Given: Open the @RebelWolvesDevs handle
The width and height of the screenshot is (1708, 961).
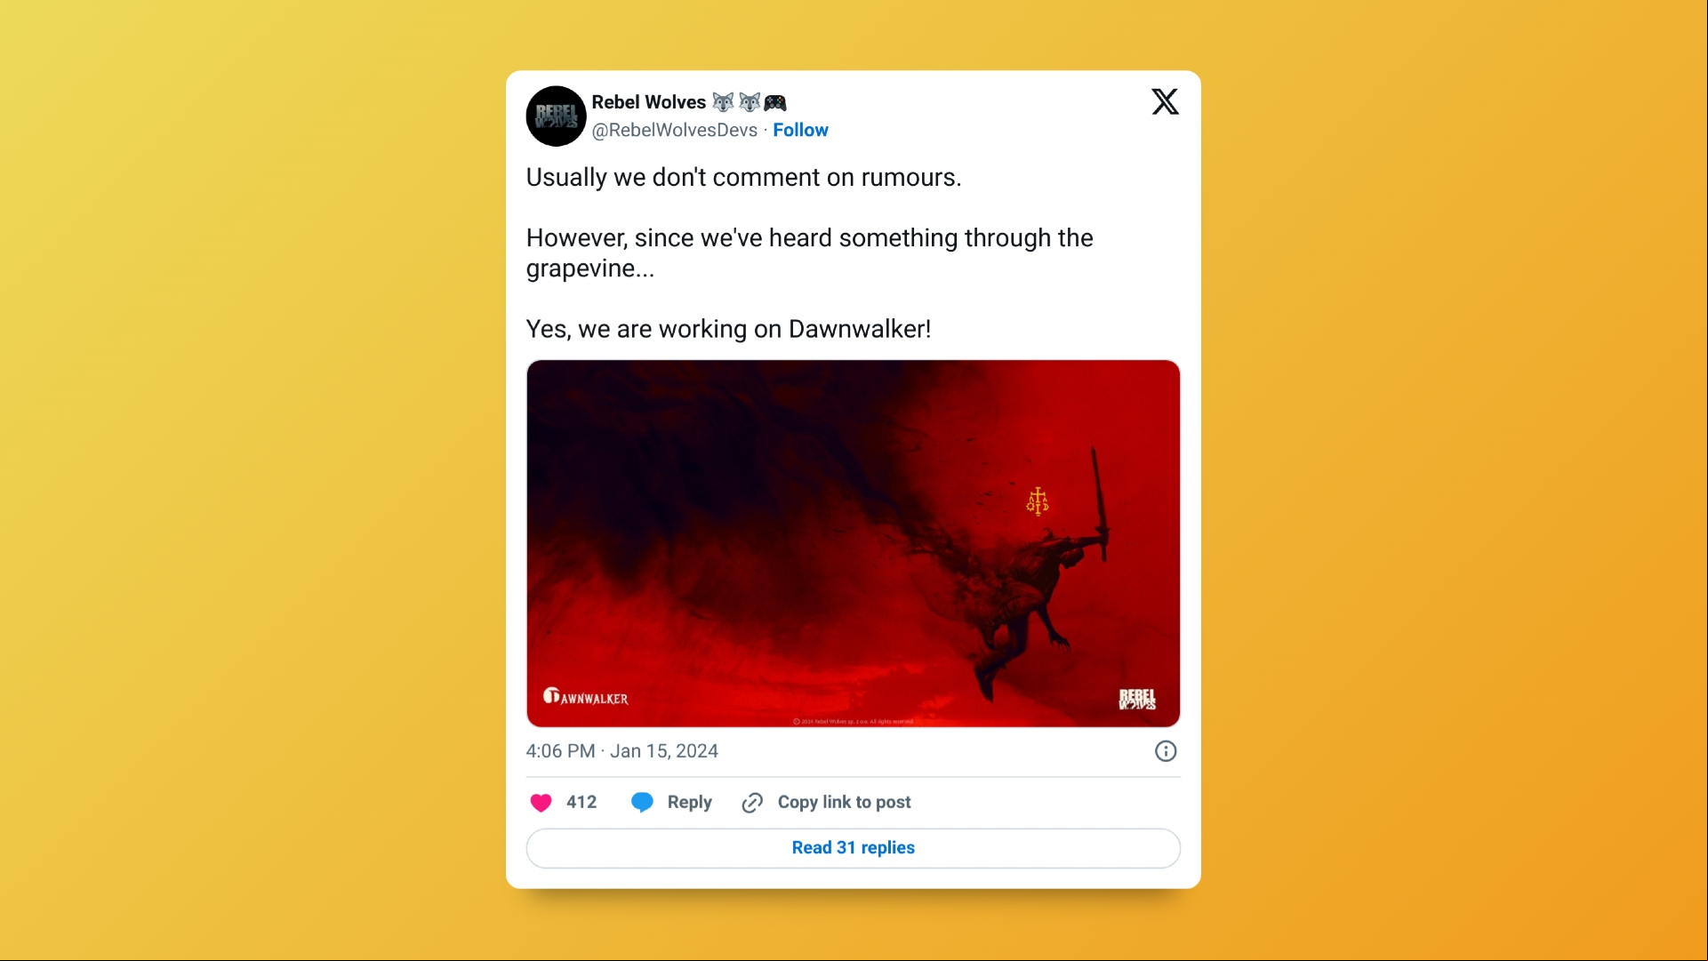Looking at the screenshot, I should pyautogui.click(x=674, y=130).
